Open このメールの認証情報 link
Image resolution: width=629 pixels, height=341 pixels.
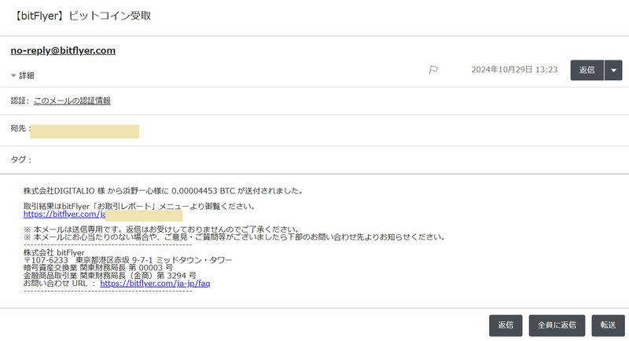tap(72, 101)
